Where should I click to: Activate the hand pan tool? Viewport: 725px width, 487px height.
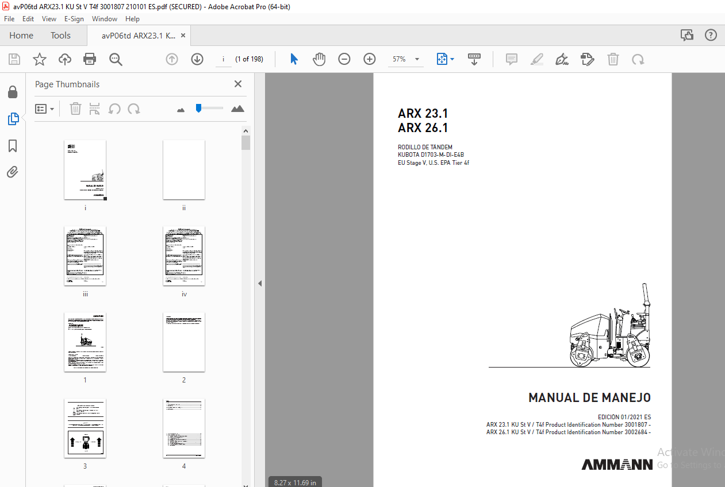(x=319, y=59)
